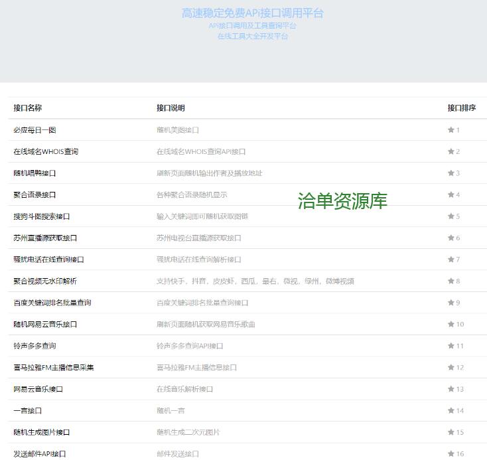Click the star icon beside rank 4
The height and width of the screenshot is (460, 487).
451,194
